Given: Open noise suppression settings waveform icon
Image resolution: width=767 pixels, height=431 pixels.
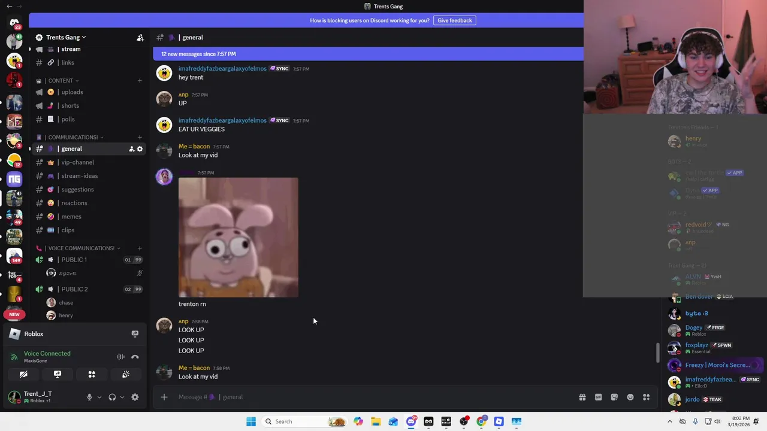Looking at the screenshot, I should 120,357.
